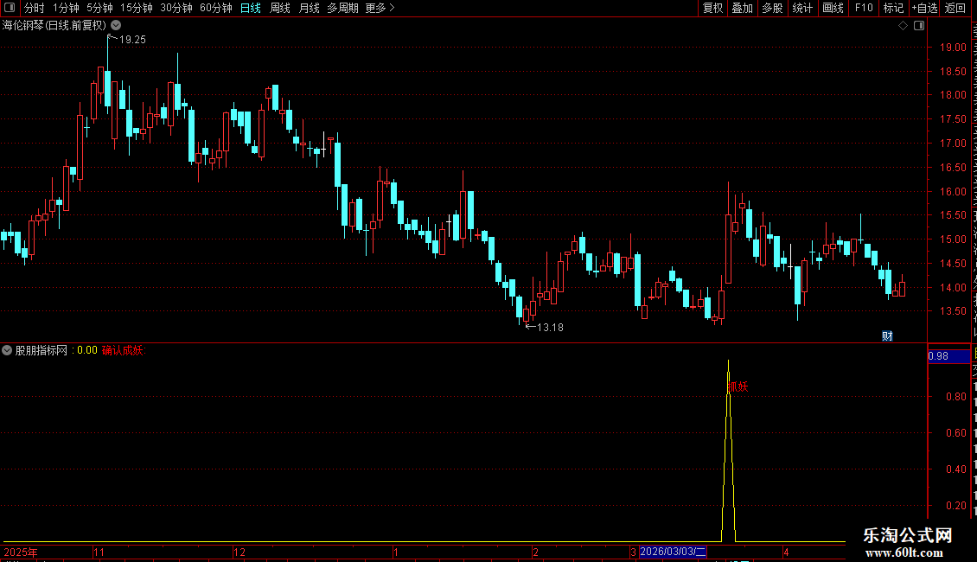
Task: Click the panel layout icon at top-left
Action: [x=10, y=8]
